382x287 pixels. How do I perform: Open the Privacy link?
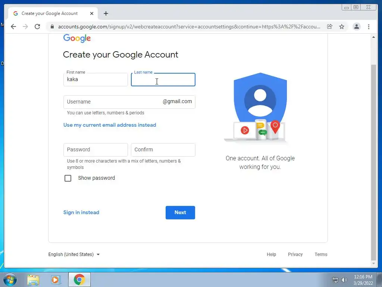[x=295, y=254]
